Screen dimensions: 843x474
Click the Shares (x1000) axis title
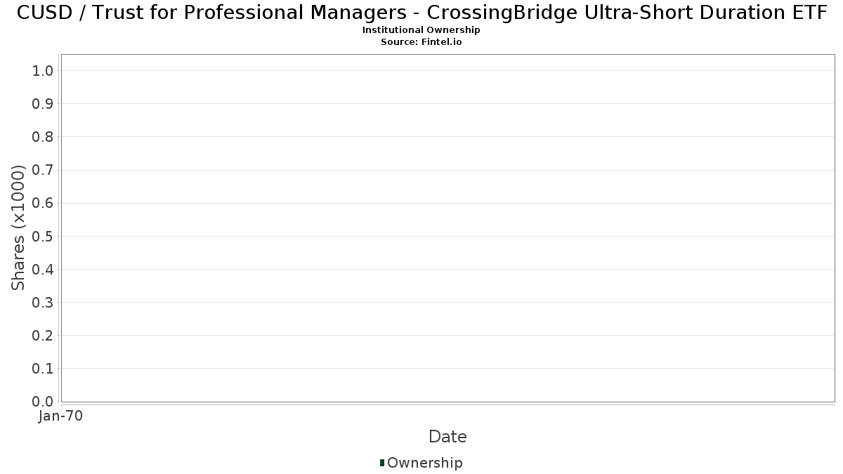(18, 228)
